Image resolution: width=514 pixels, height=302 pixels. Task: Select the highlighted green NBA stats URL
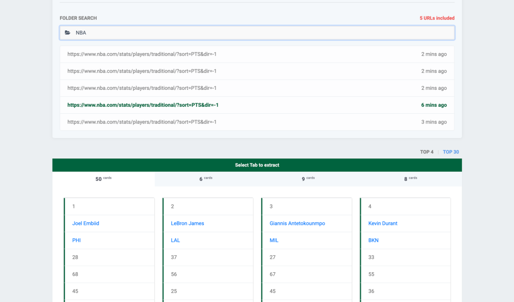143,105
